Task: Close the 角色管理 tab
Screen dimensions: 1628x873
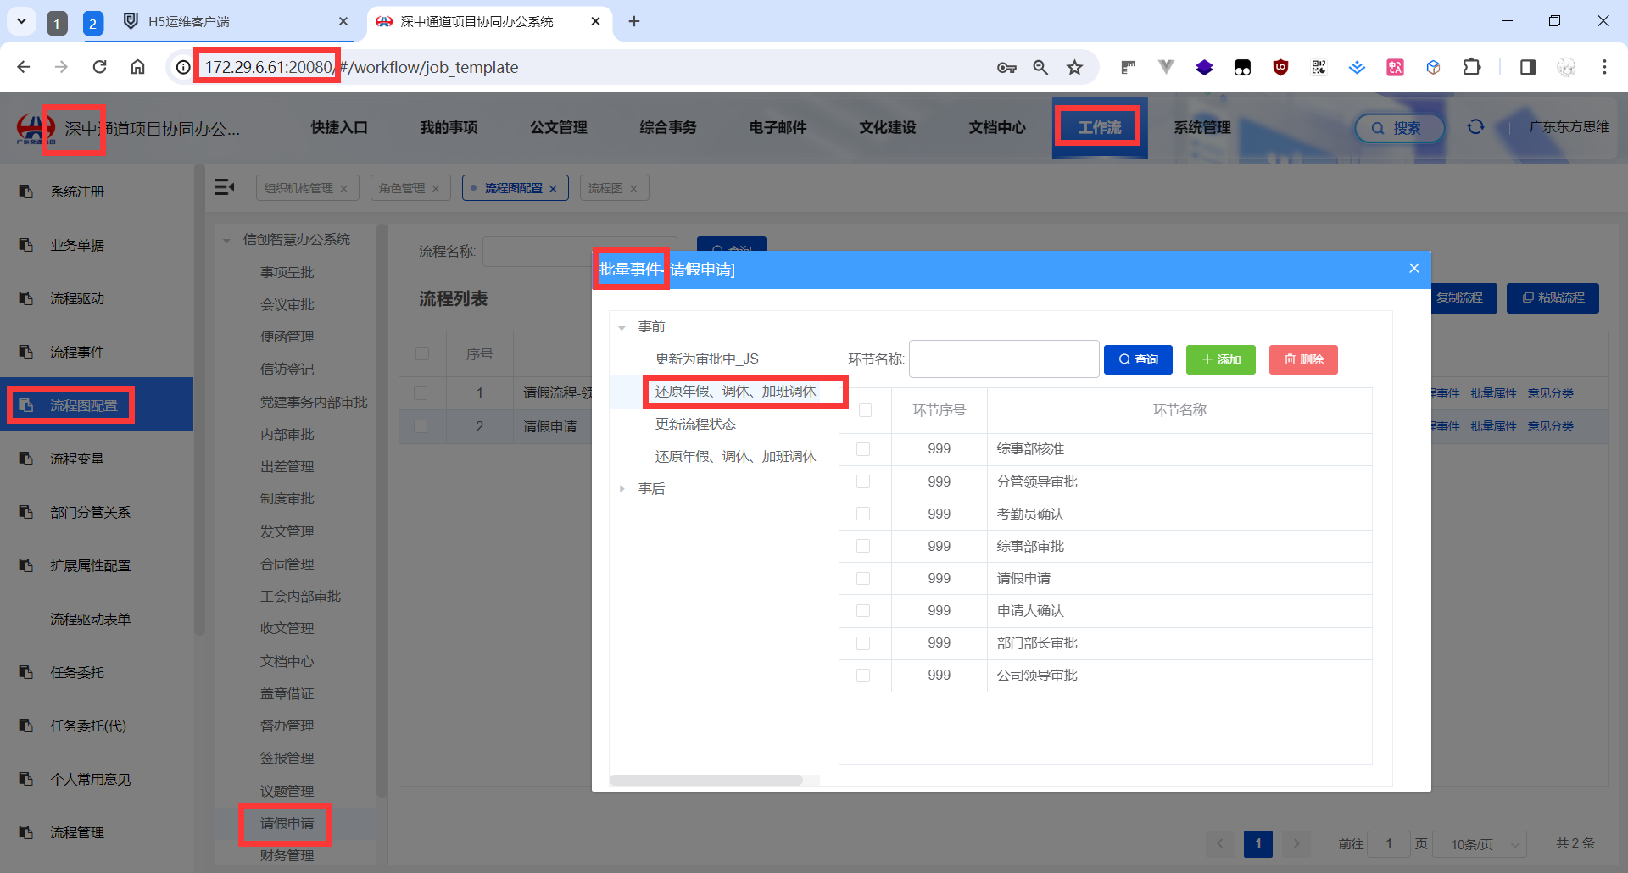Action: [x=436, y=189]
